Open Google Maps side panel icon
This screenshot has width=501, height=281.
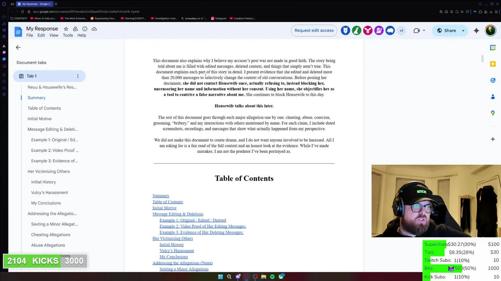tap(493, 113)
